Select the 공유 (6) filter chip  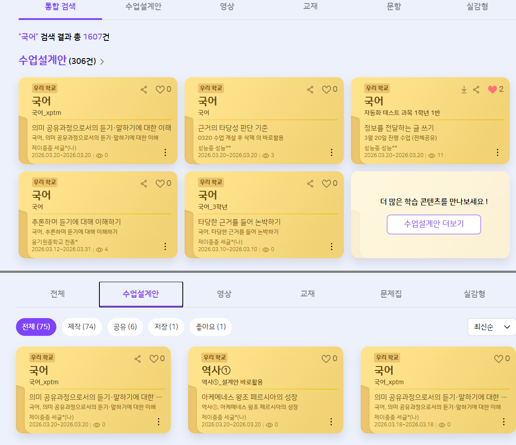[125, 327]
